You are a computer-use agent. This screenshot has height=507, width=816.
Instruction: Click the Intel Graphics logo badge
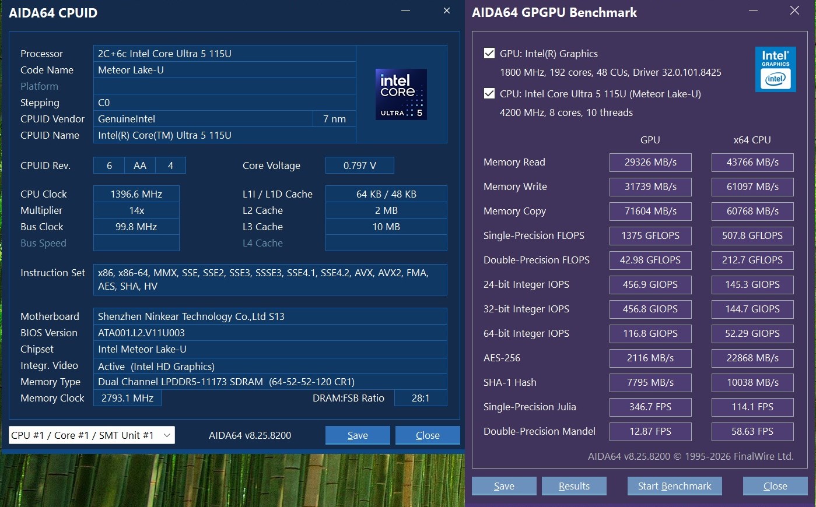click(x=775, y=69)
